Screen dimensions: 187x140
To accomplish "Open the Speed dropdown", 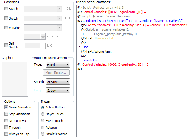I will (x=58, y=82).
